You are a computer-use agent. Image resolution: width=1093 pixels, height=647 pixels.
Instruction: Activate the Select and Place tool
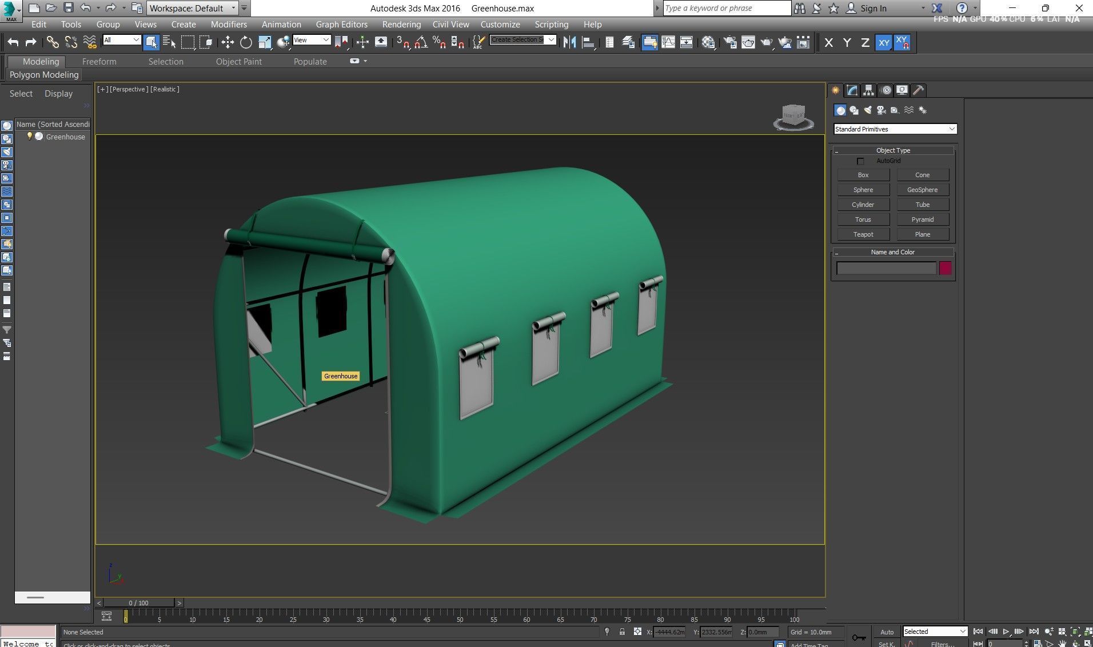click(283, 42)
